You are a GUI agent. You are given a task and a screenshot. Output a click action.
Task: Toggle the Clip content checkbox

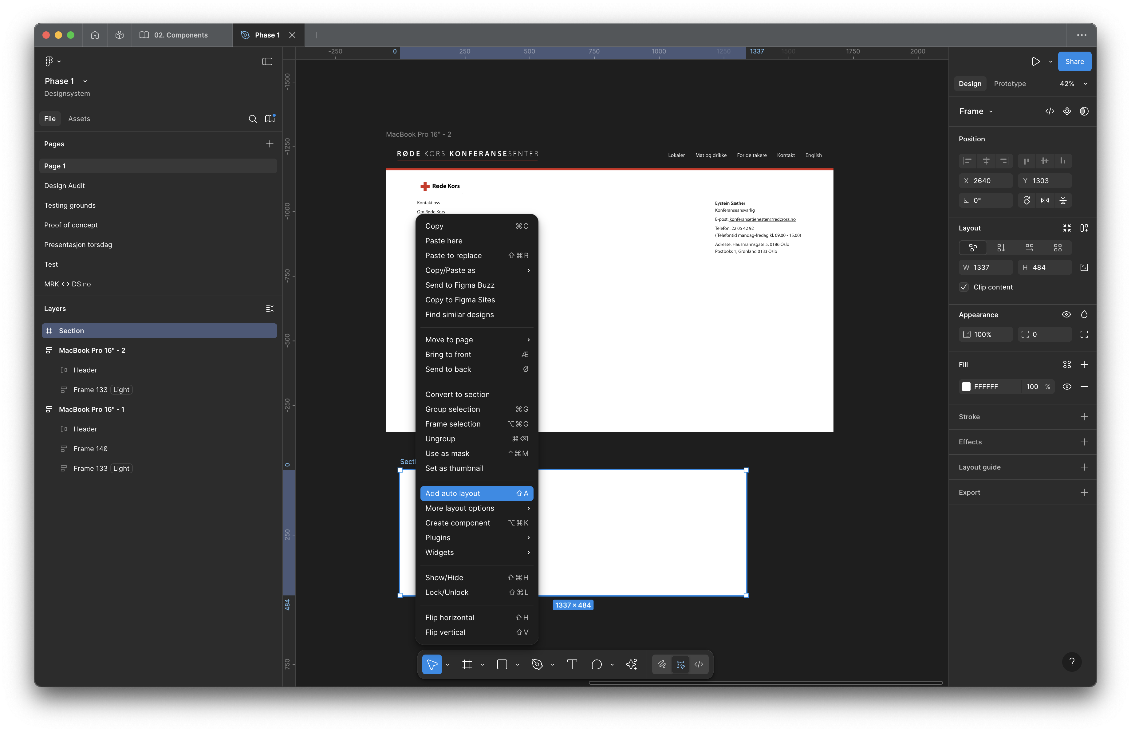point(964,287)
